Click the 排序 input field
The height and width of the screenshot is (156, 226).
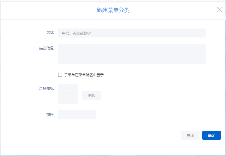[x=77, y=115]
